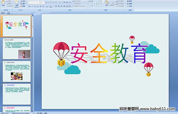The width and height of the screenshot is (178, 114).
Task: Expand the Replace dropdown arrow in Editing group
Action: pyautogui.click(x=133, y=4)
